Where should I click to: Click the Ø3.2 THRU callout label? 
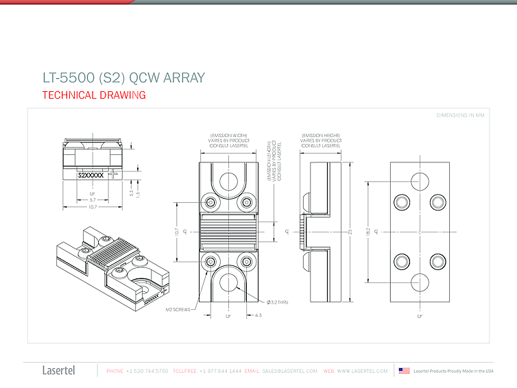[261, 302]
